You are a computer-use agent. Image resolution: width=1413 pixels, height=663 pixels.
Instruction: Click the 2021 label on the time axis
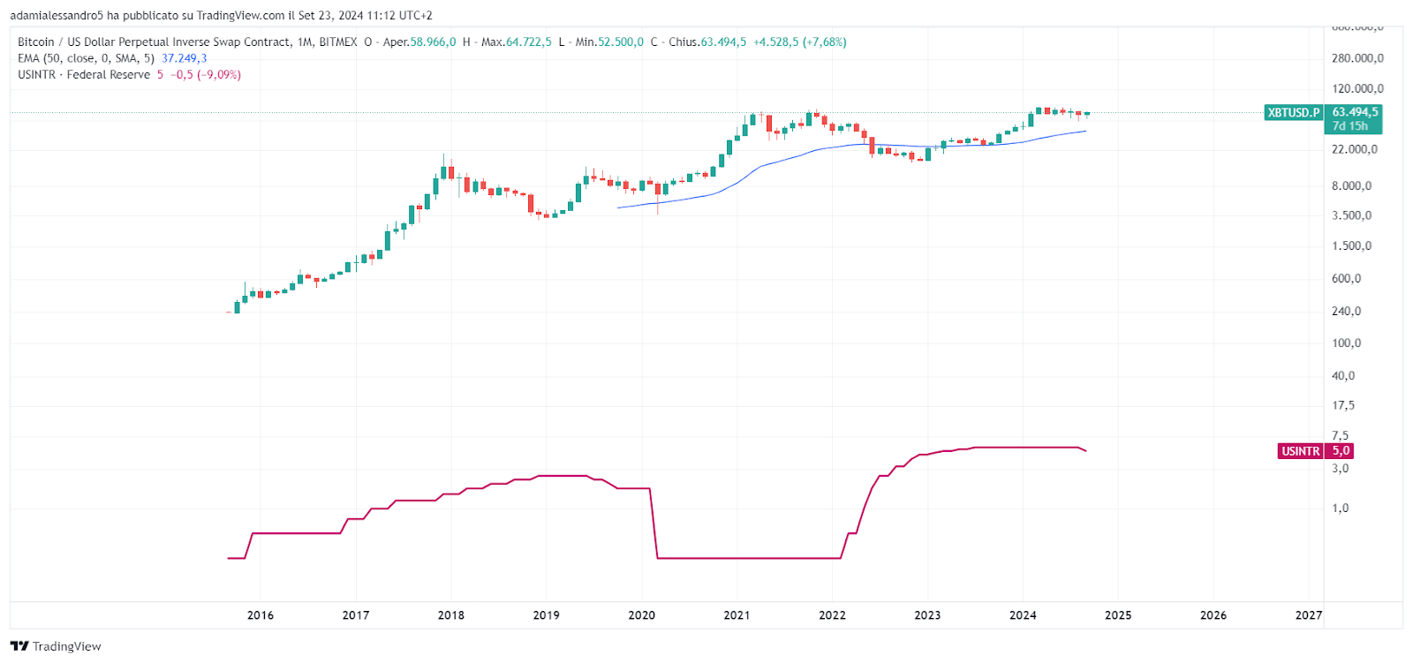[x=737, y=615]
